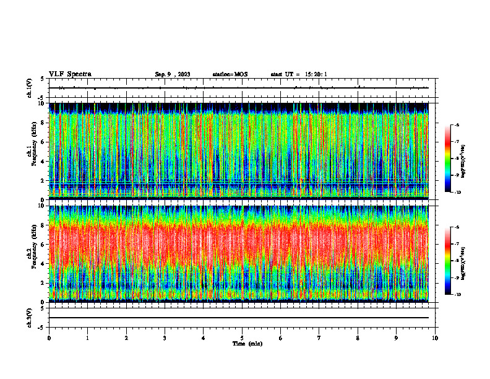This screenshot has width=490, height=379.
Task: Click the time axis tick label "5"
Action: tap(242, 338)
